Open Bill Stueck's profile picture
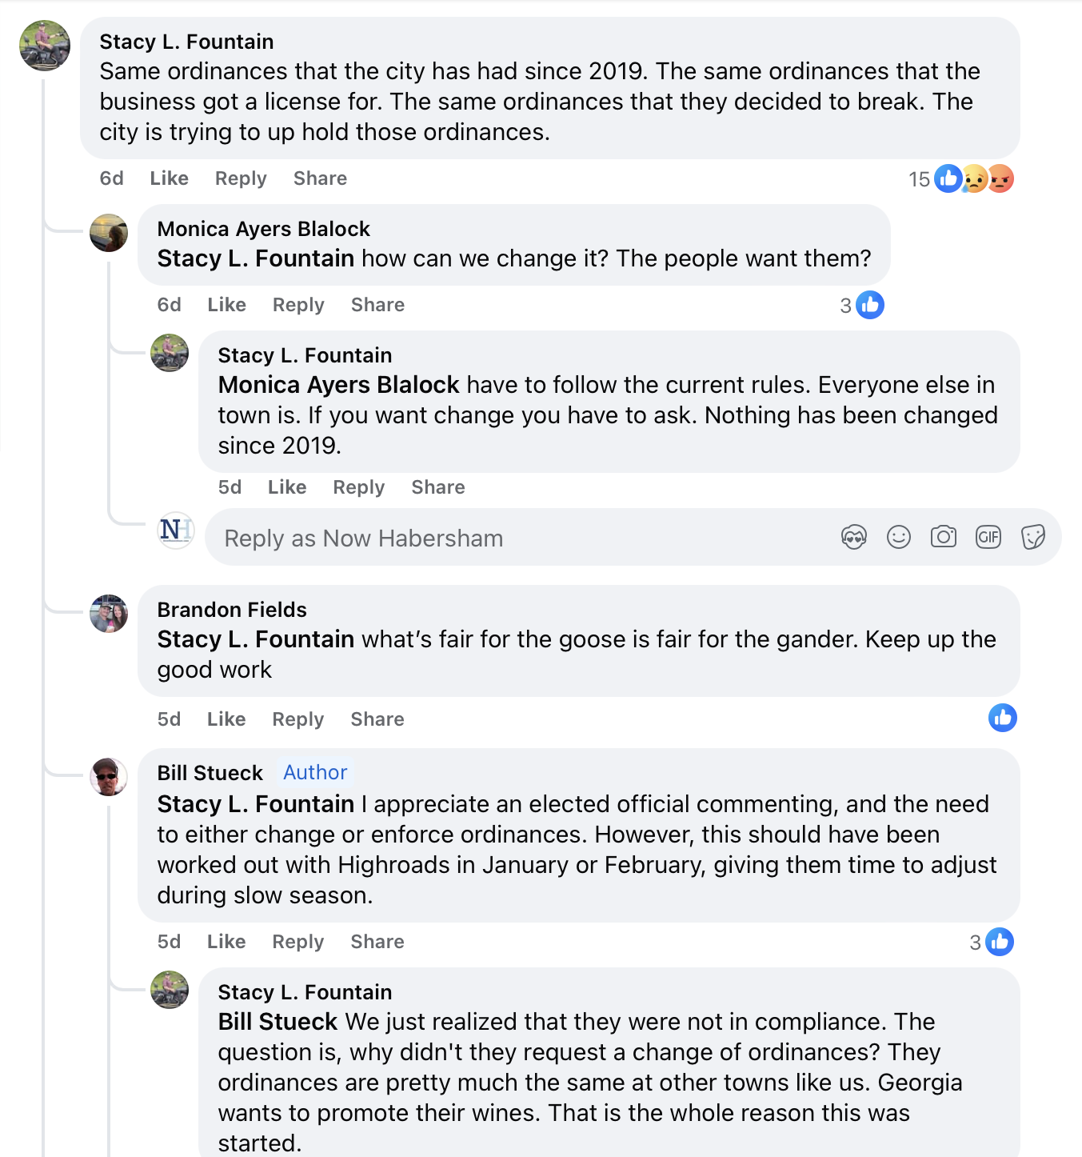Viewport: 1082px width, 1157px height. point(109,777)
